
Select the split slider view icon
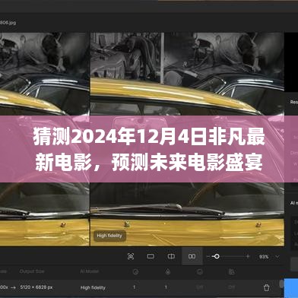(x=171, y=256)
